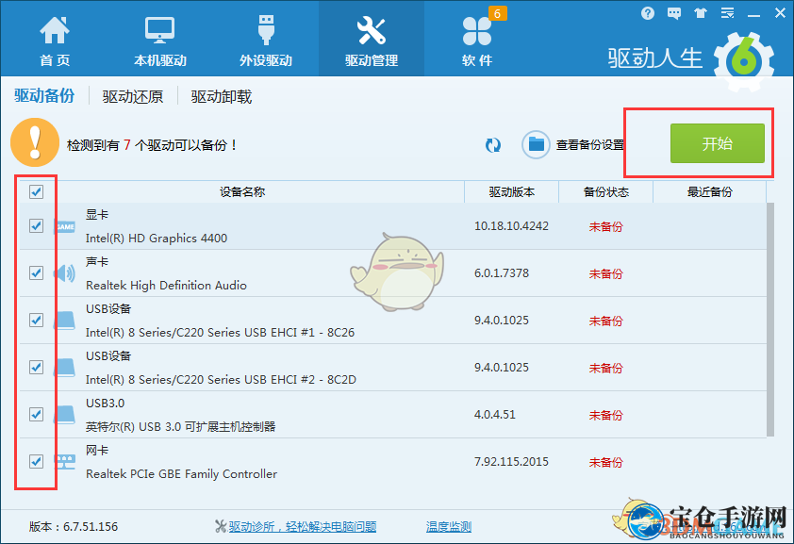
Task: Click the device icon for USB EHCI #2
Action: [x=65, y=368]
